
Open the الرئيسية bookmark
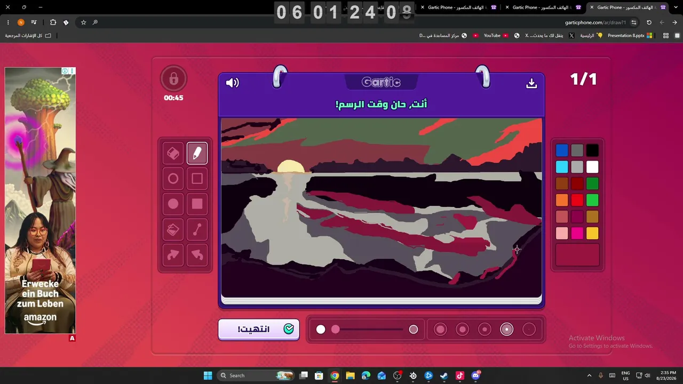click(x=592, y=36)
